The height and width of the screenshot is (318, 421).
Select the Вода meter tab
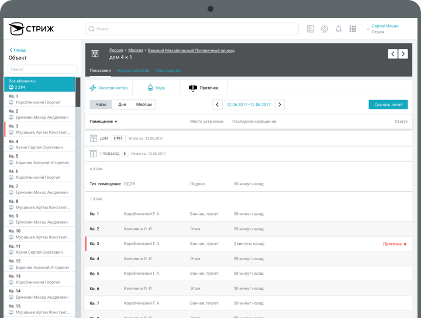pyautogui.click(x=156, y=88)
